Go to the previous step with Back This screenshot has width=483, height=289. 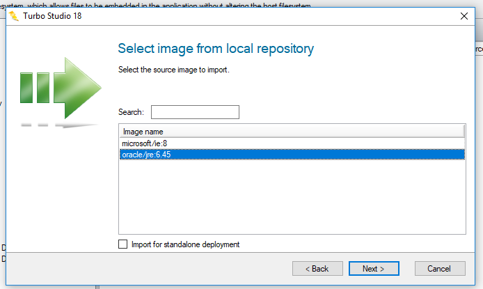317,269
